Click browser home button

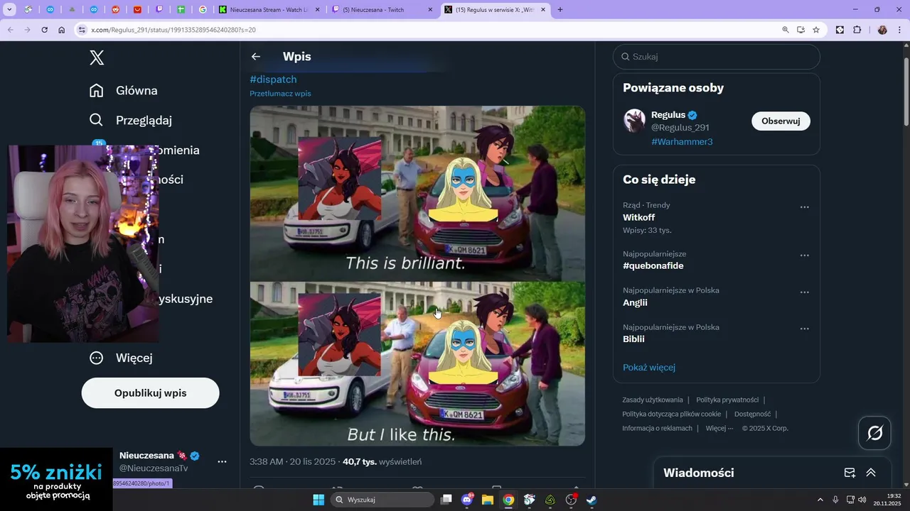[61, 30]
